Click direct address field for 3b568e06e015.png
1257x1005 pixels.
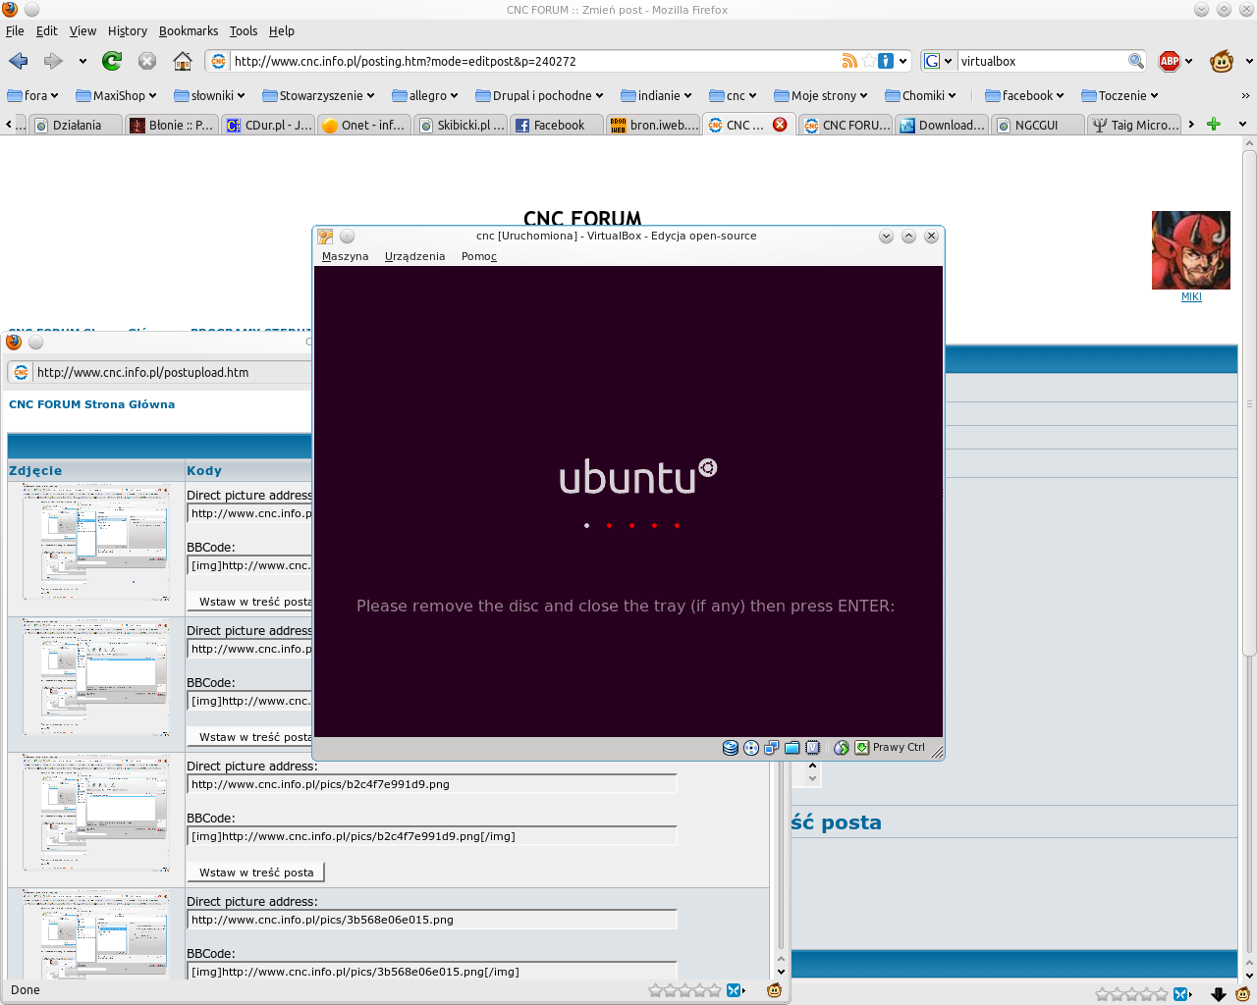click(432, 920)
